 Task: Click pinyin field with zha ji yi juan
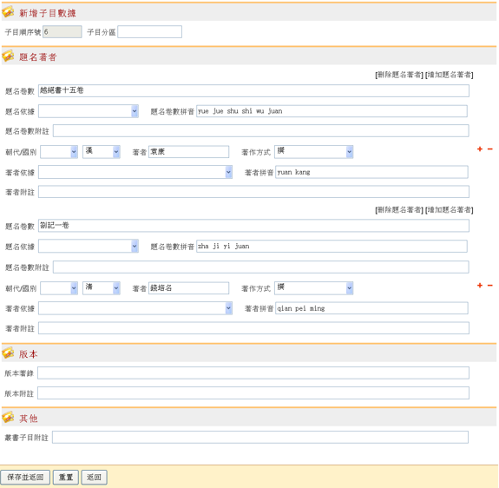332,247
